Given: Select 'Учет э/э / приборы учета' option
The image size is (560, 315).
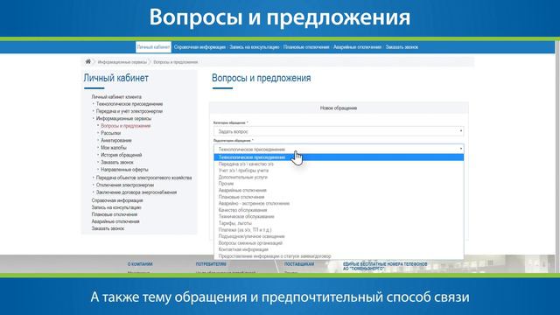Looking at the screenshot, I should tap(339, 171).
